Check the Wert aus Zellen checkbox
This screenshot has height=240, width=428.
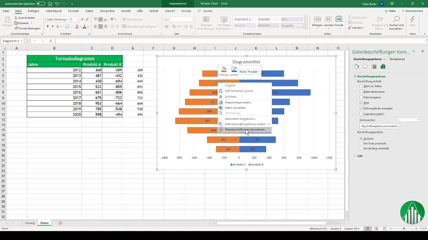361,86
